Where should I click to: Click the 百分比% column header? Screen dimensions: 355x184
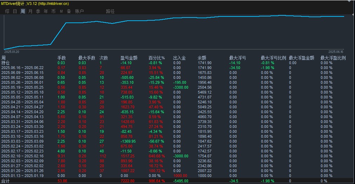[157, 58]
